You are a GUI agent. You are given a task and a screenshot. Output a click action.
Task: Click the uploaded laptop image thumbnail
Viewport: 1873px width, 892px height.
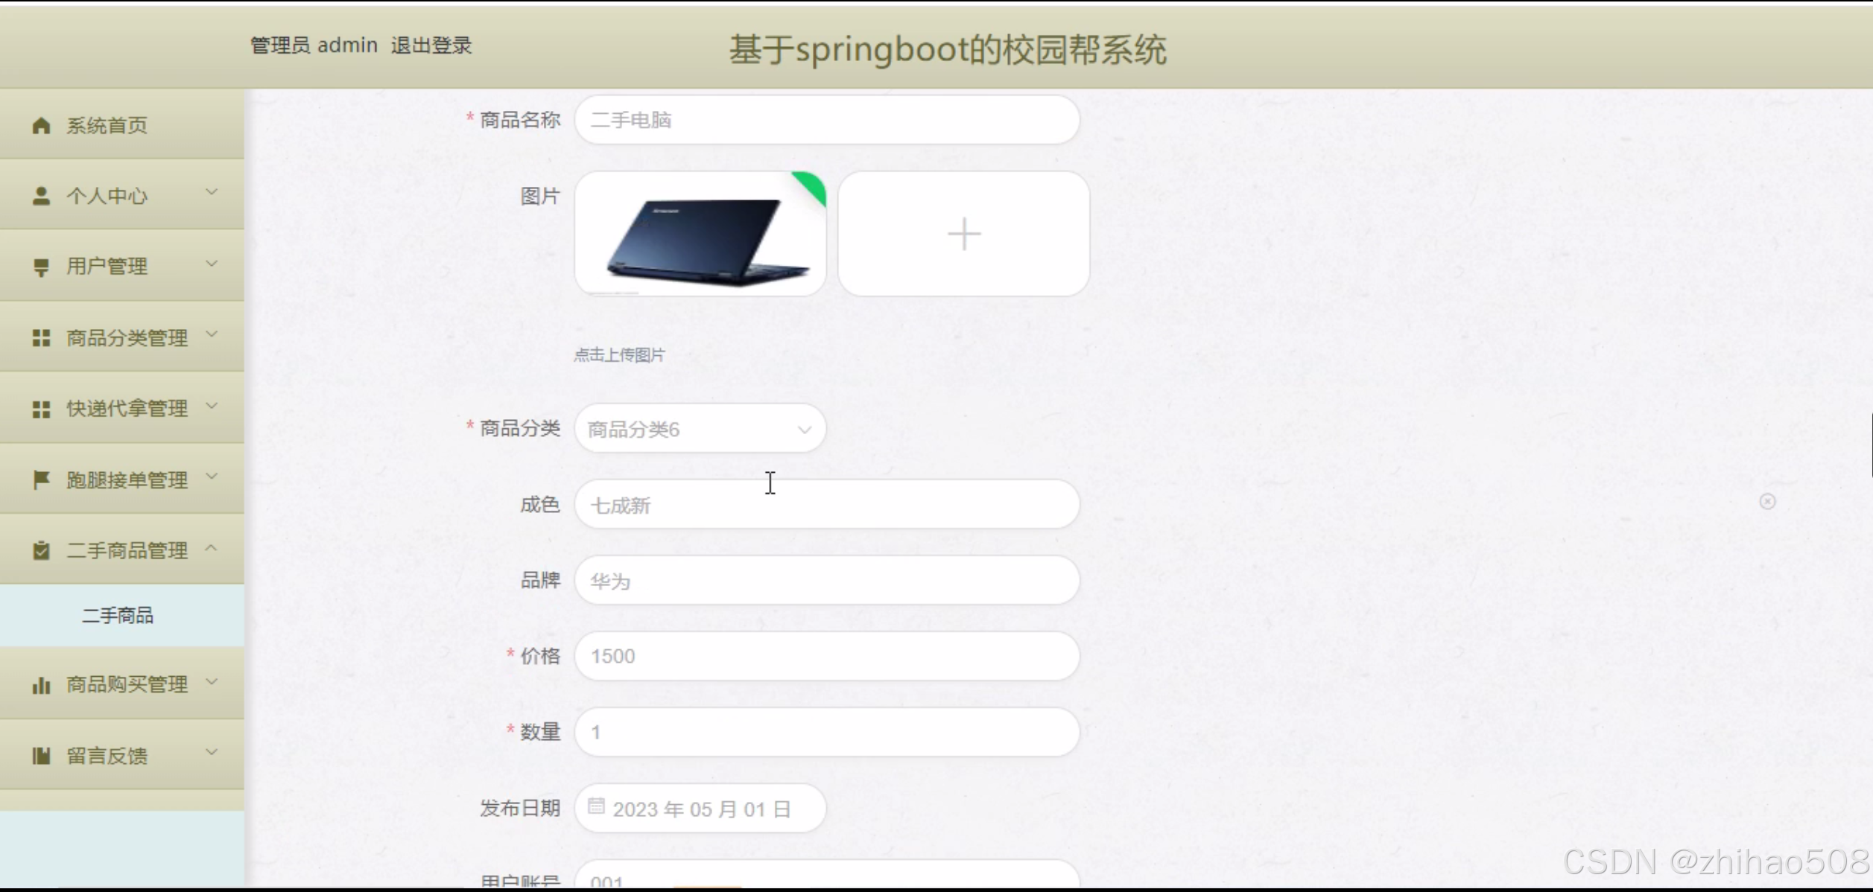pyautogui.click(x=700, y=234)
